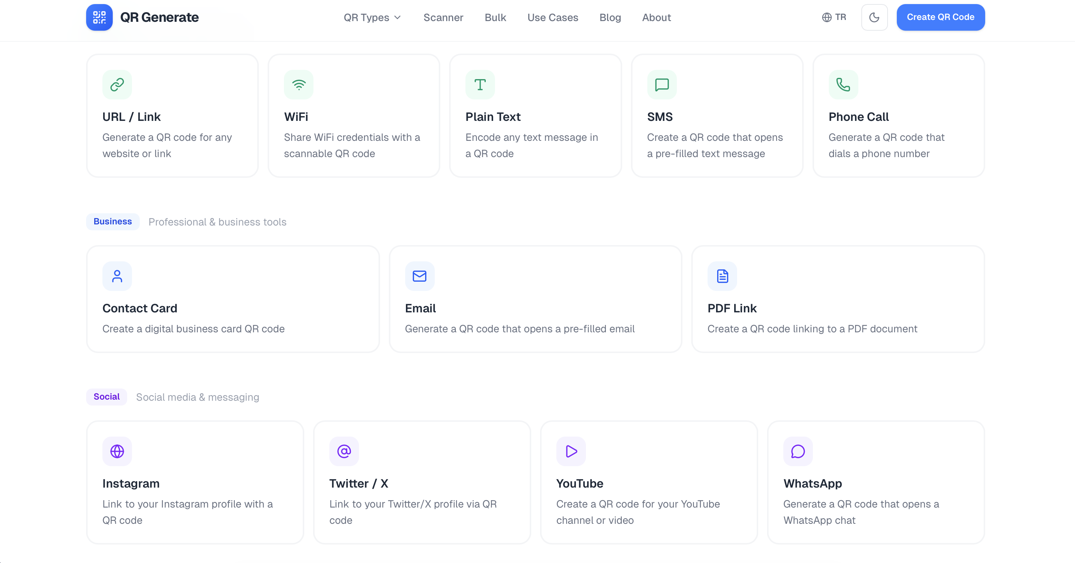Screen dimensions: 1075x563
Task: Select the Contact Card person icon
Action: pos(117,276)
